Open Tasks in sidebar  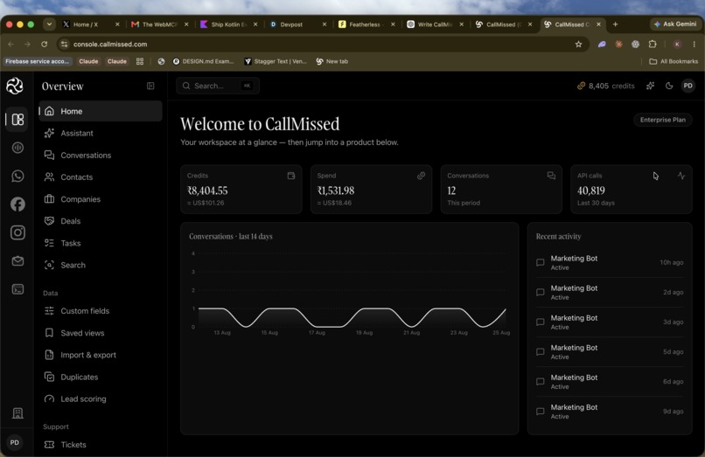pos(101,243)
